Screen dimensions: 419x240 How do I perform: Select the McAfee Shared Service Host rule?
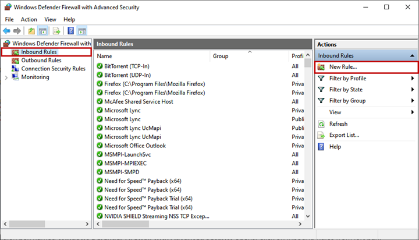[139, 102]
